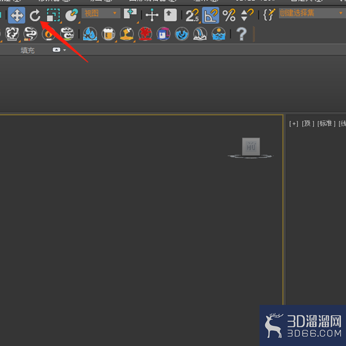Toggle the Percent Snap button
This screenshot has height=346, width=346.
pyautogui.click(x=229, y=15)
